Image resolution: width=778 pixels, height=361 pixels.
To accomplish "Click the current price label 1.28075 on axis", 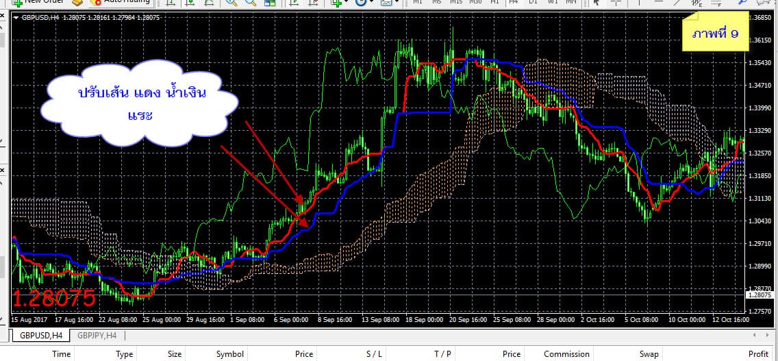I will 759,295.
